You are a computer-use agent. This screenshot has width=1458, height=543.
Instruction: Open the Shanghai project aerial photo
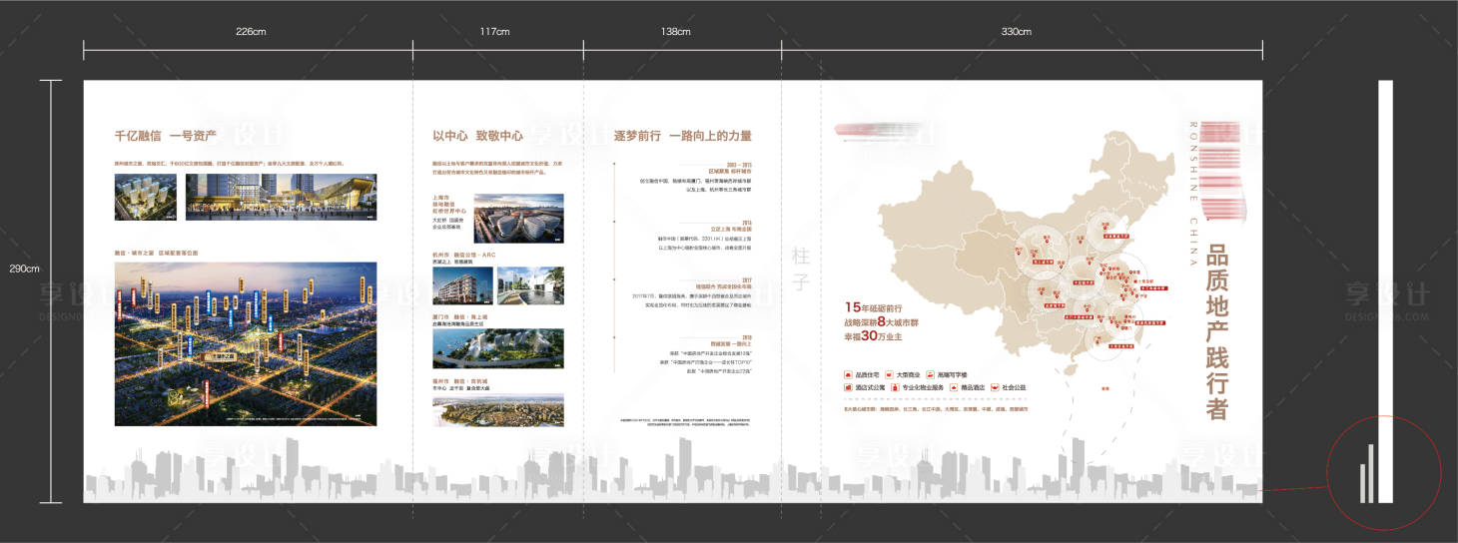coord(518,218)
